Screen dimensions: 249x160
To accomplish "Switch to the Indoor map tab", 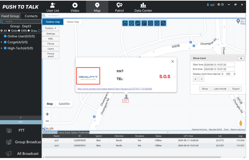I will 72,22.
